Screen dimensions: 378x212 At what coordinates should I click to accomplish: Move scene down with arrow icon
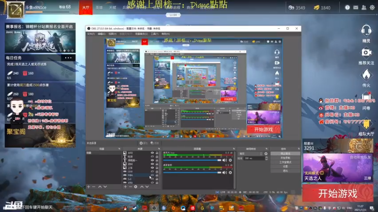tap(105, 187)
